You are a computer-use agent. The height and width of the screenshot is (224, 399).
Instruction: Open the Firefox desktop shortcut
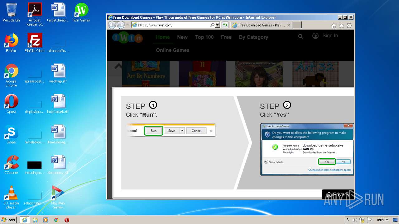(11, 43)
